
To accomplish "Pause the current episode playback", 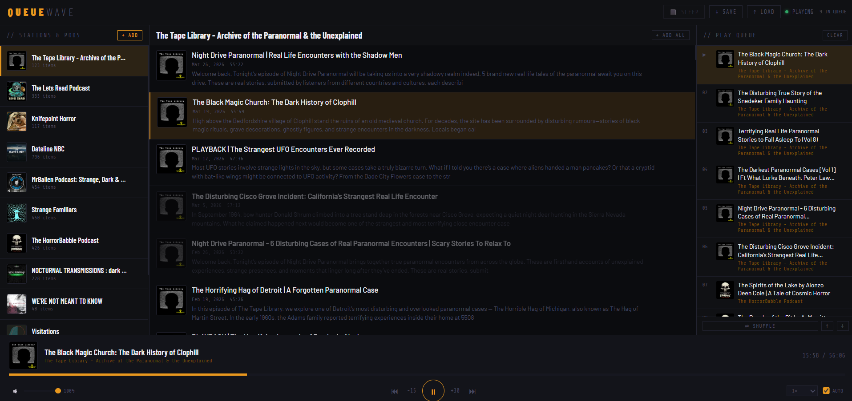I will (433, 391).
